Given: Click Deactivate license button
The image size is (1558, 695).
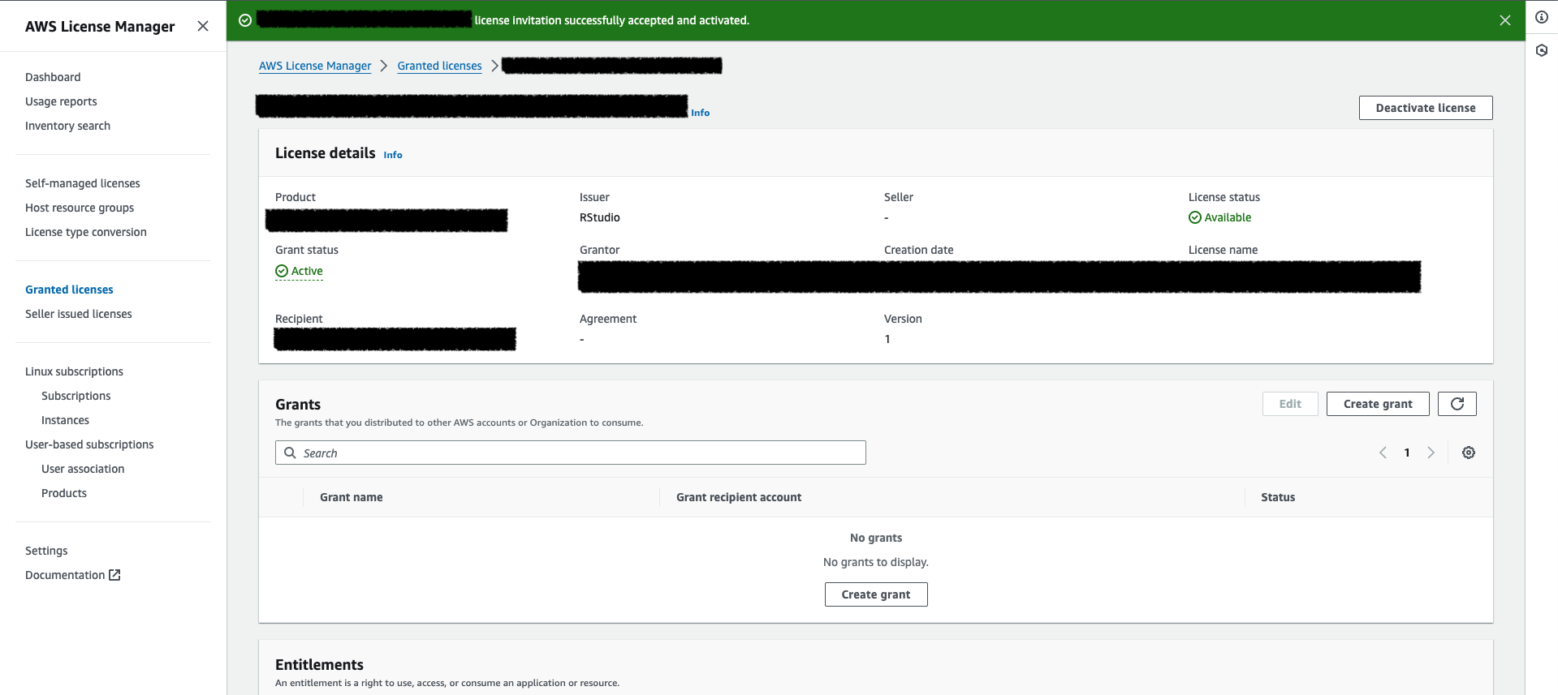Looking at the screenshot, I should point(1426,108).
